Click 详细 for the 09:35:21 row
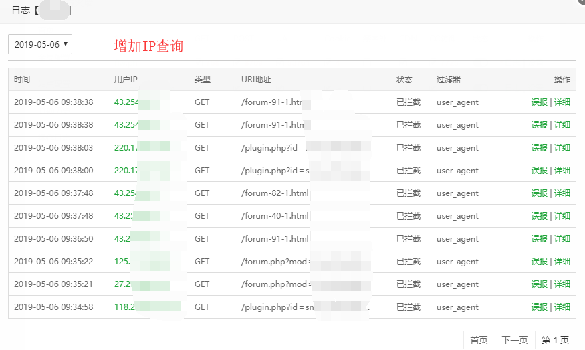The width and height of the screenshot is (585, 350). pos(562,284)
